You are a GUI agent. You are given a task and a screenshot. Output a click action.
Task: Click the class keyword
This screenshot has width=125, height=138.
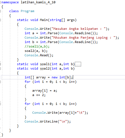click(14, 11)
